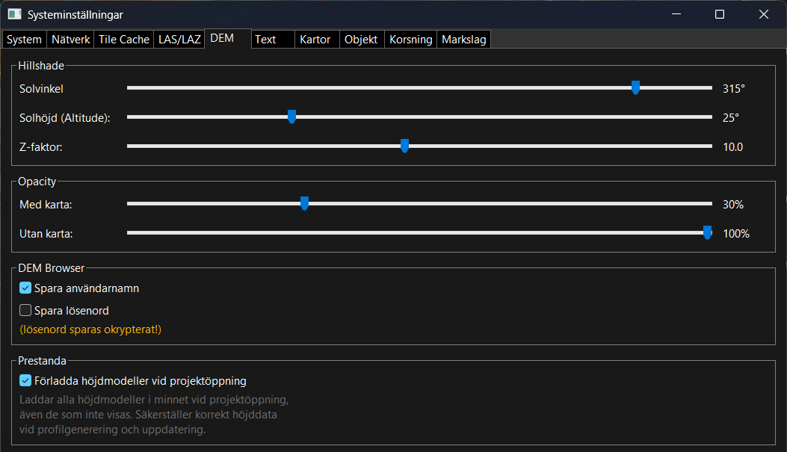787x452 pixels.
Task: Minimize the Systeminställningar window
Action: [676, 14]
